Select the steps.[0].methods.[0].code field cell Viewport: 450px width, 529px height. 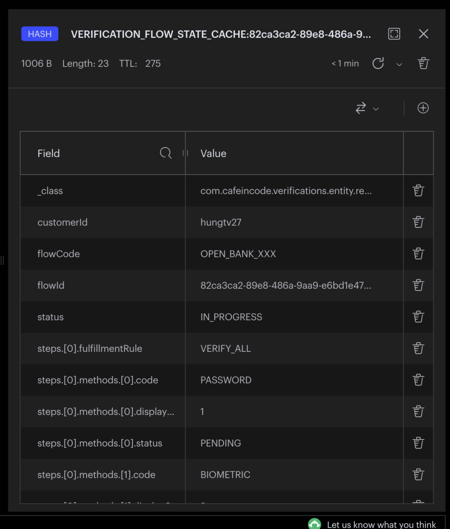tap(102, 380)
